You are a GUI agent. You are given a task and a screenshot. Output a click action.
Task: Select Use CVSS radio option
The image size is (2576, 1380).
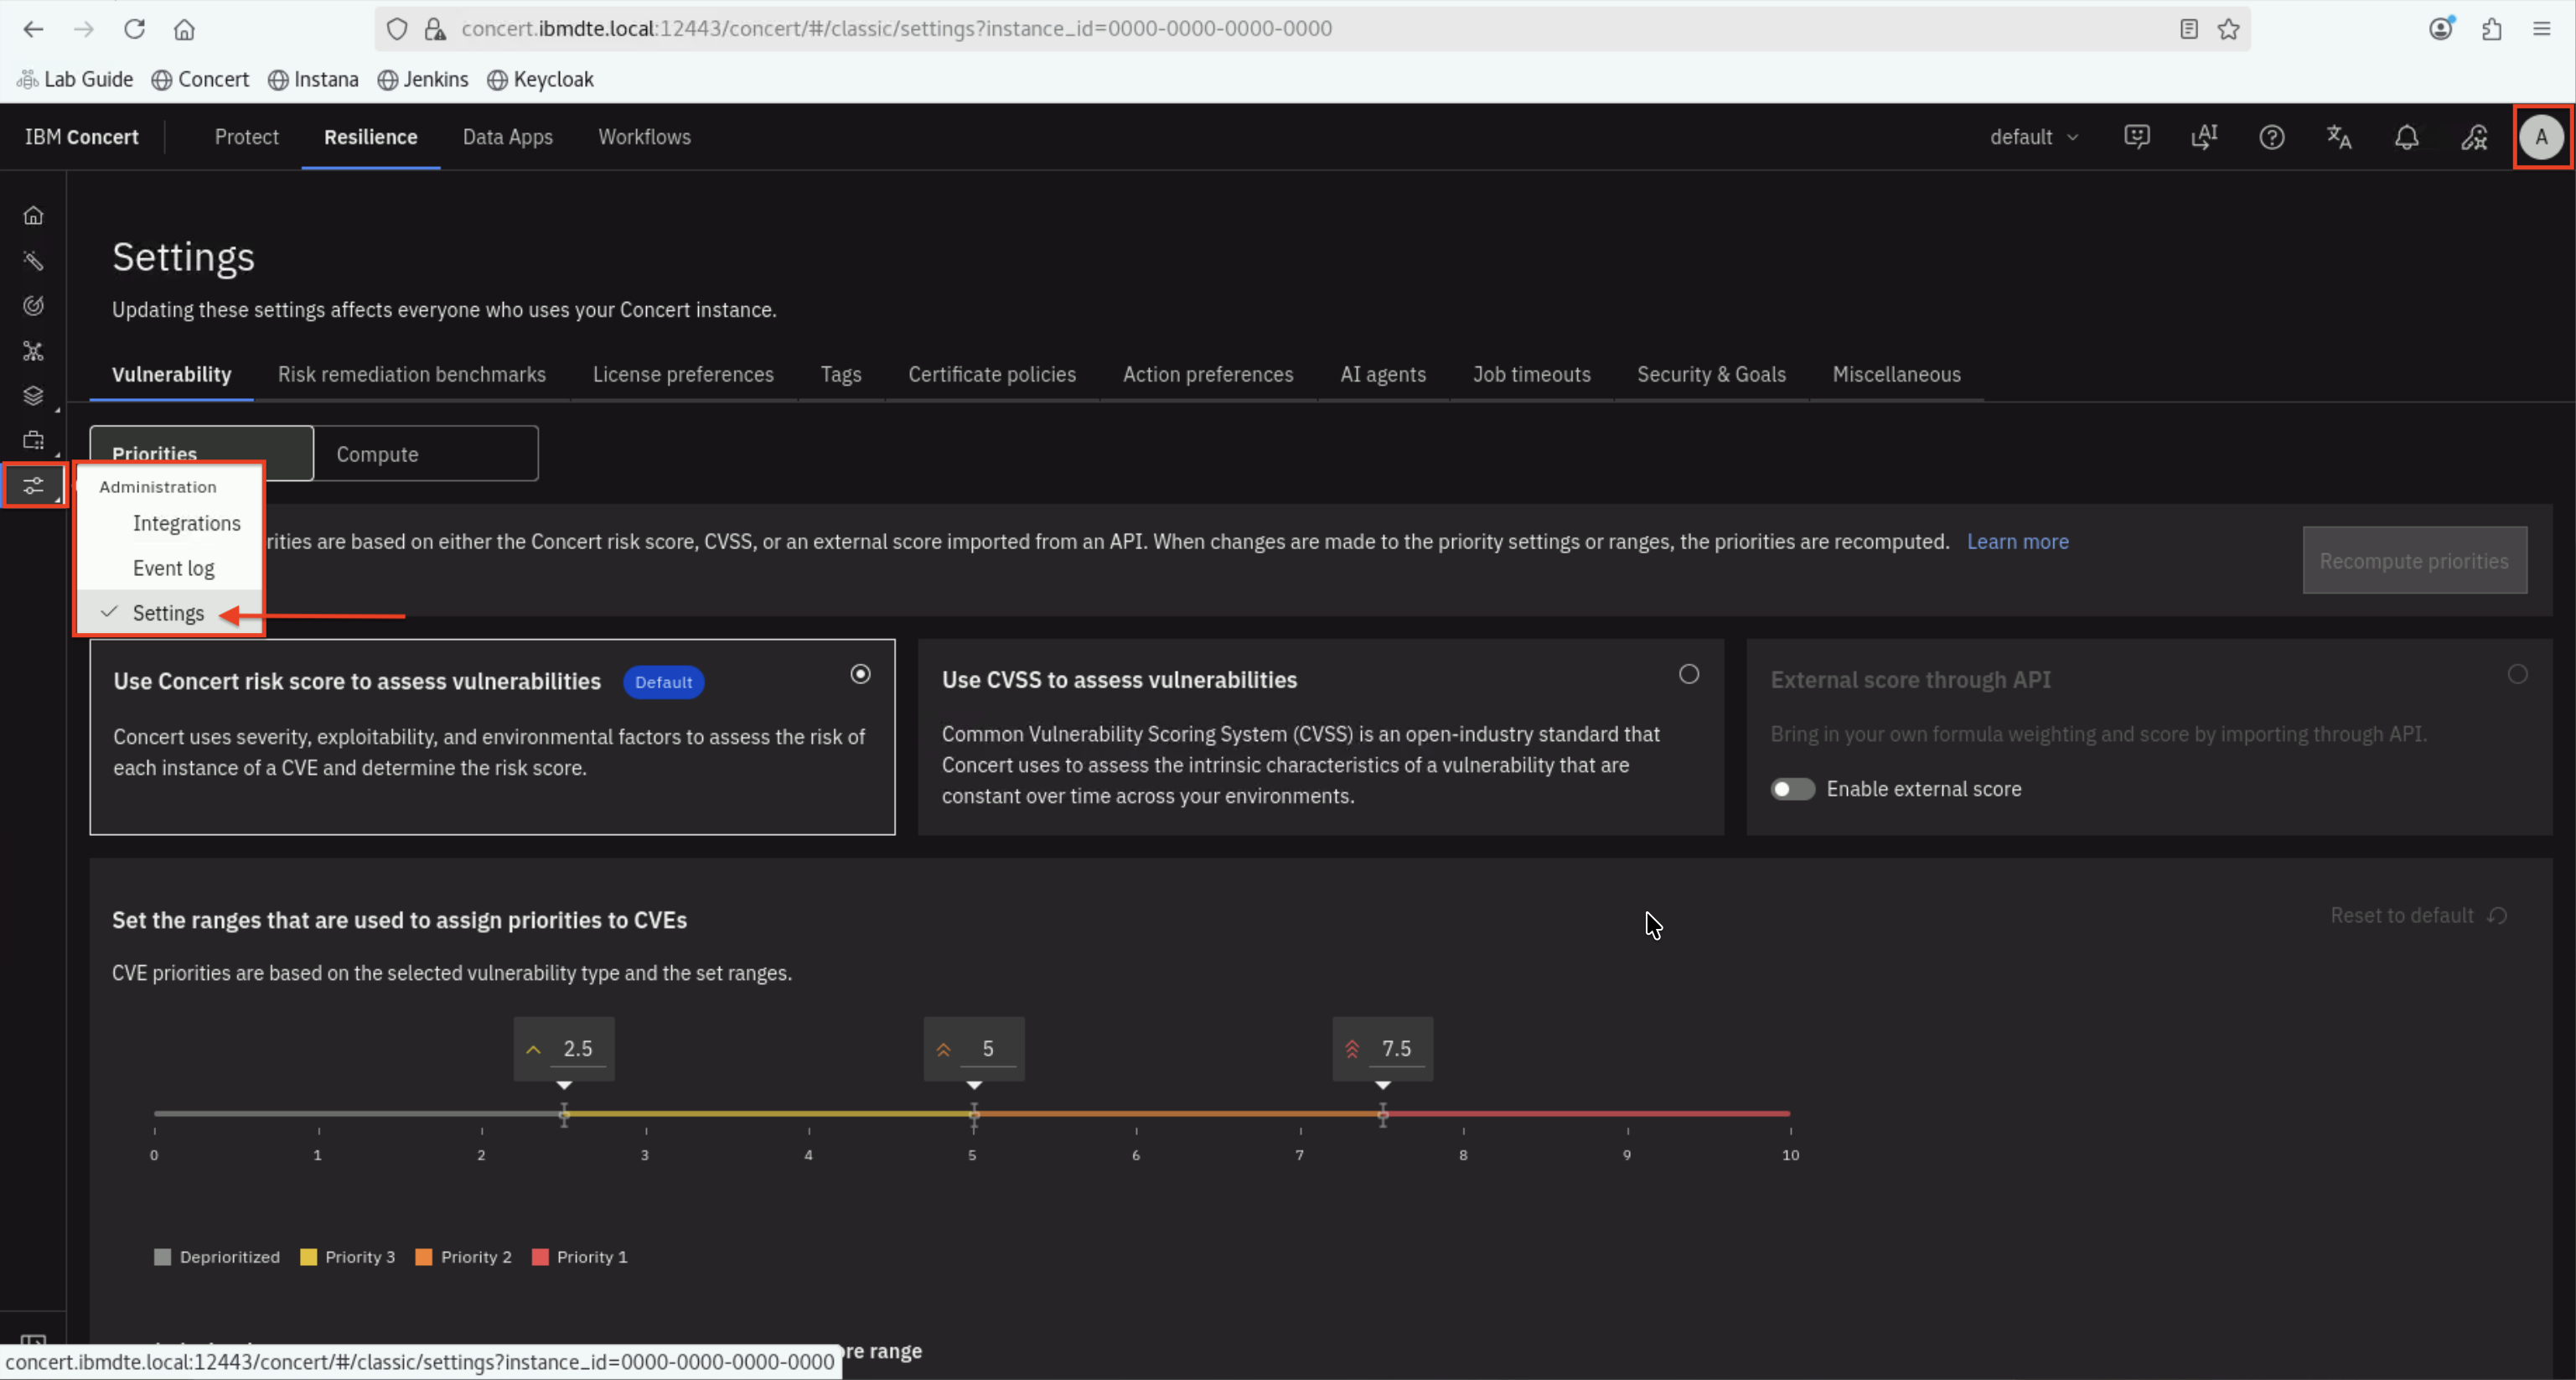[x=1689, y=673]
